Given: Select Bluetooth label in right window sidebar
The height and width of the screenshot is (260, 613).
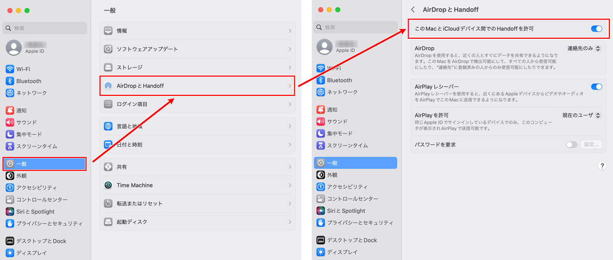Looking at the screenshot, I should coord(340,80).
